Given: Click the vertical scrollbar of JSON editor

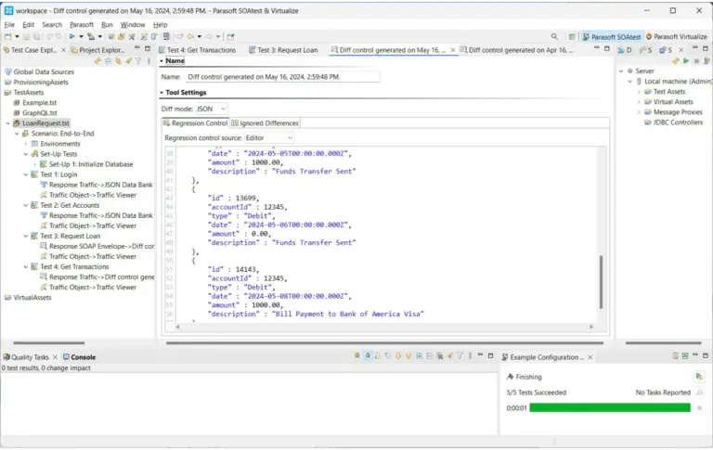Looking at the screenshot, I should coord(602,282).
